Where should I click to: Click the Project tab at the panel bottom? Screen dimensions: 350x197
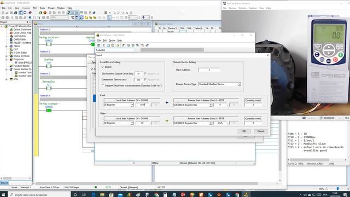(4, 183)
